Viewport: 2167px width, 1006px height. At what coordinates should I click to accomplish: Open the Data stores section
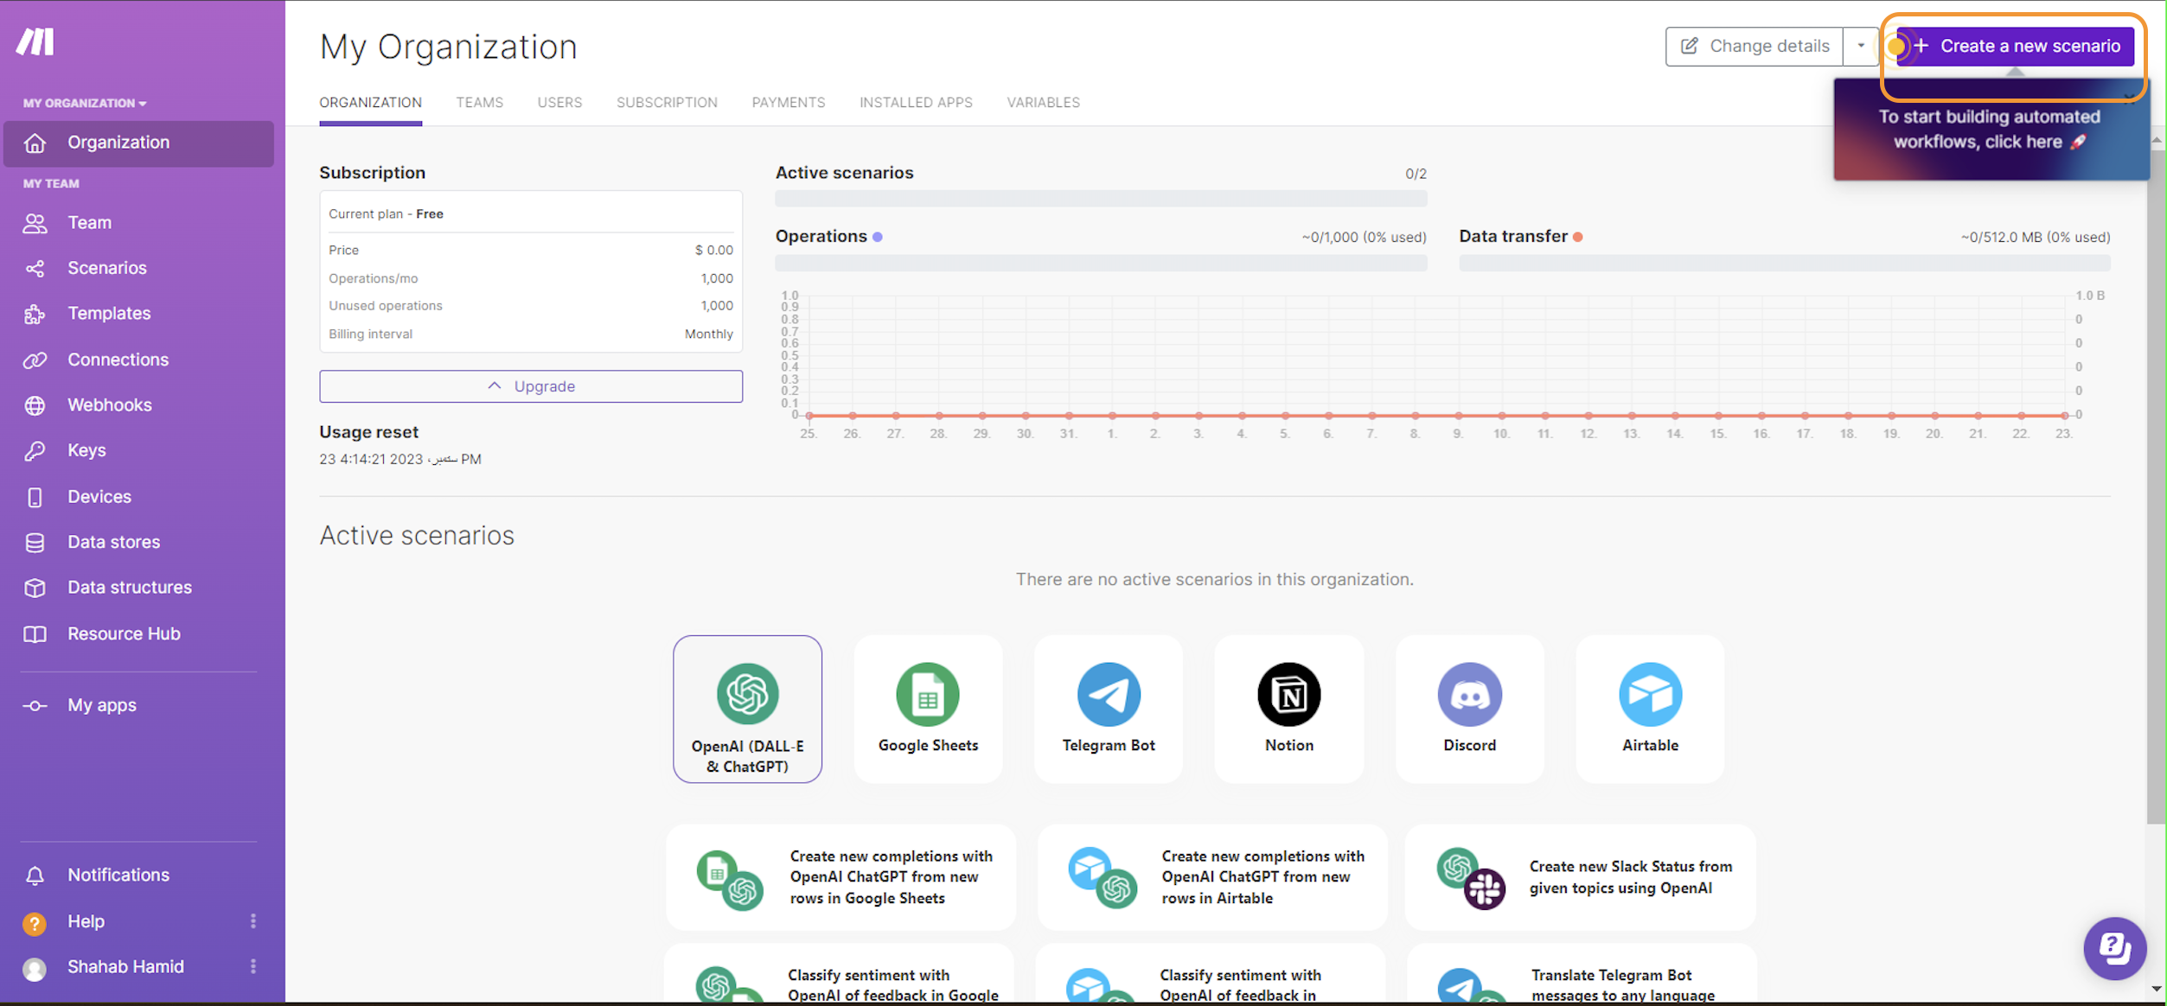[113, 542]
